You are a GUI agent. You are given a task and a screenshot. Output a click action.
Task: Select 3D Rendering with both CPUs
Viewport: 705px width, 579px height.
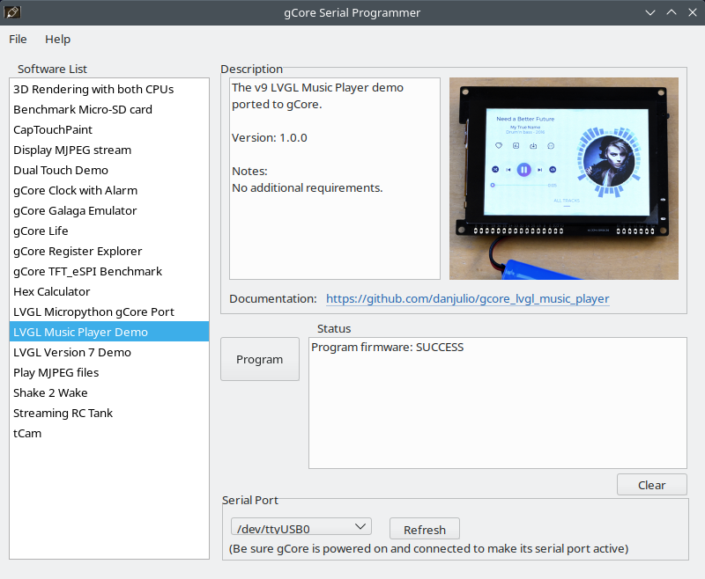pyautogui.click(x=93, y=89)
